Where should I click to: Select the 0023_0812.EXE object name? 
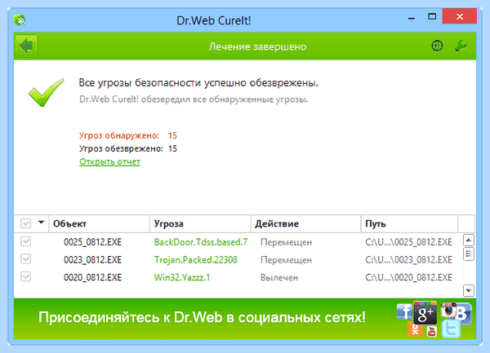coord(92,260)
